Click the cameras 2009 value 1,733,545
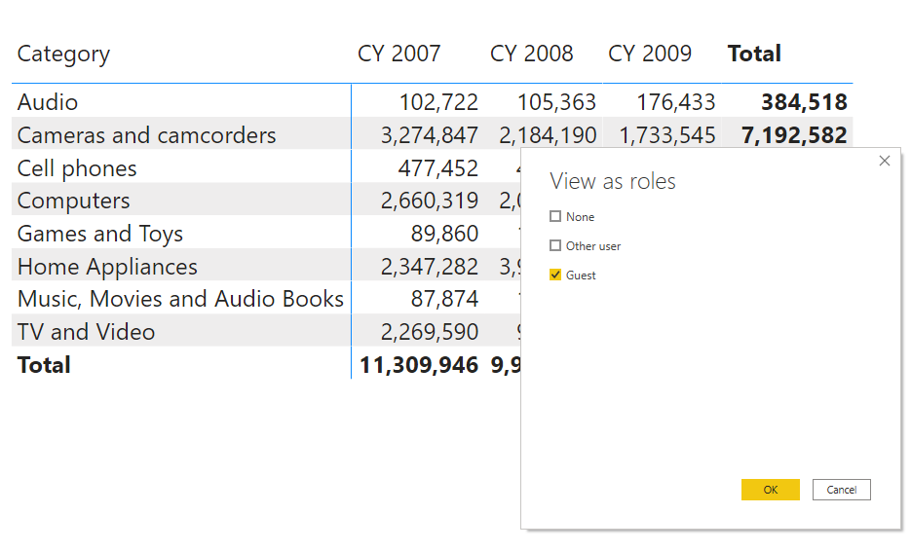The height and width of the screenshot is (551, 911). pos(667,136)
